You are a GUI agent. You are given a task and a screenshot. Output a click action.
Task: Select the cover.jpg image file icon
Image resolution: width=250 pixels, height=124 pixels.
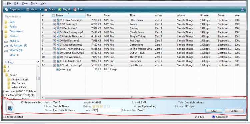click(58, 69)
